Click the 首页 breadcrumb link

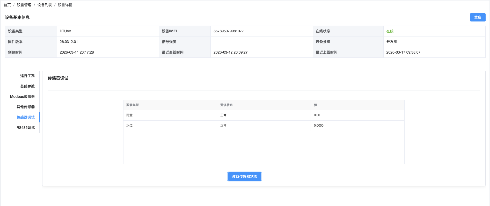[x=7, y=5]
